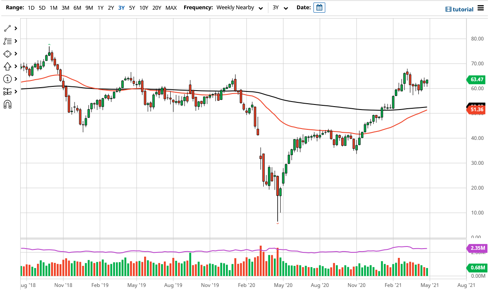Image resolution: width=490 pixels, height=292 pixels.
Task: Click the green 63.47 price label
Action: pos(477,80)
